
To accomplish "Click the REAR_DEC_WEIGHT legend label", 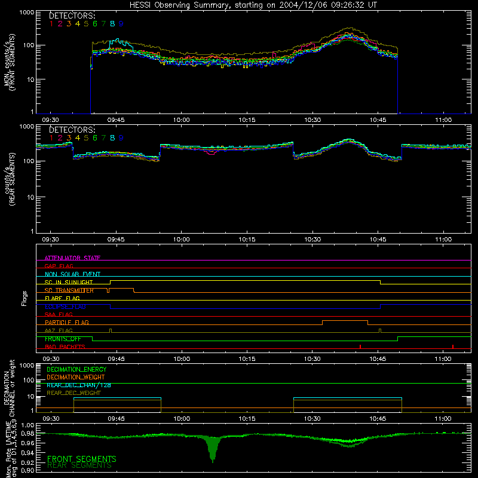I will [73, 393].
